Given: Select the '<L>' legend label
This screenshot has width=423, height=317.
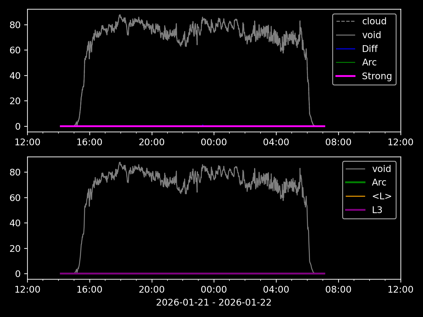Looking at the screenshot, I should (382, 196).
